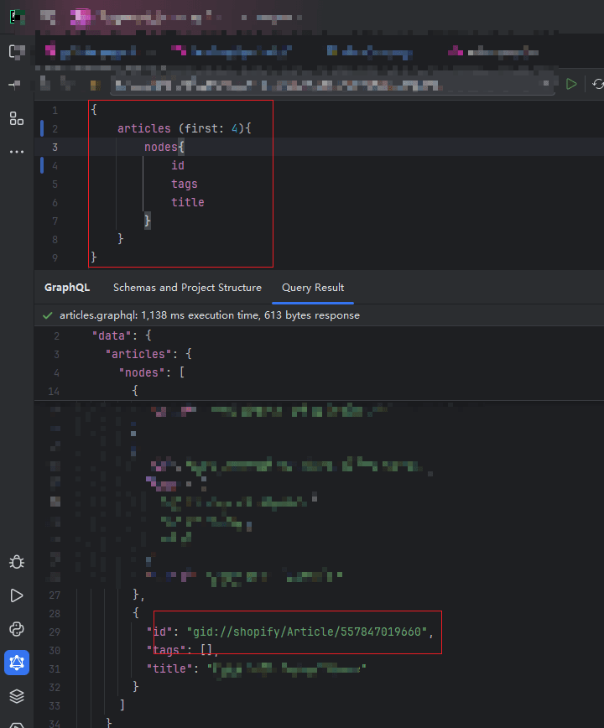
Task: Switch to Schemas and Project Structure tab
Action: (187, 288)
